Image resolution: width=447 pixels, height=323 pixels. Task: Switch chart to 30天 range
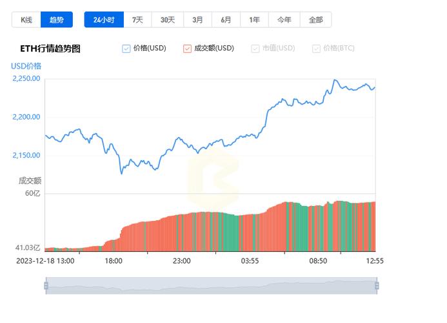pos(168,19)
